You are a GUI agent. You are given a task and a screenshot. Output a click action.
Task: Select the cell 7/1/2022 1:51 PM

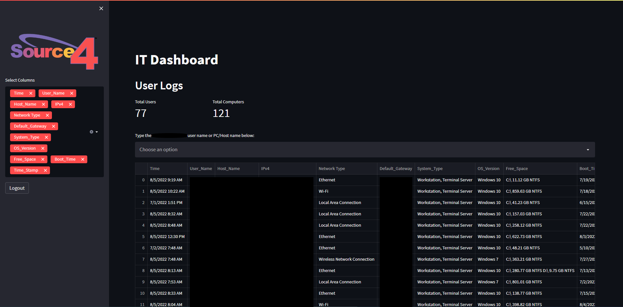(167, 203)
